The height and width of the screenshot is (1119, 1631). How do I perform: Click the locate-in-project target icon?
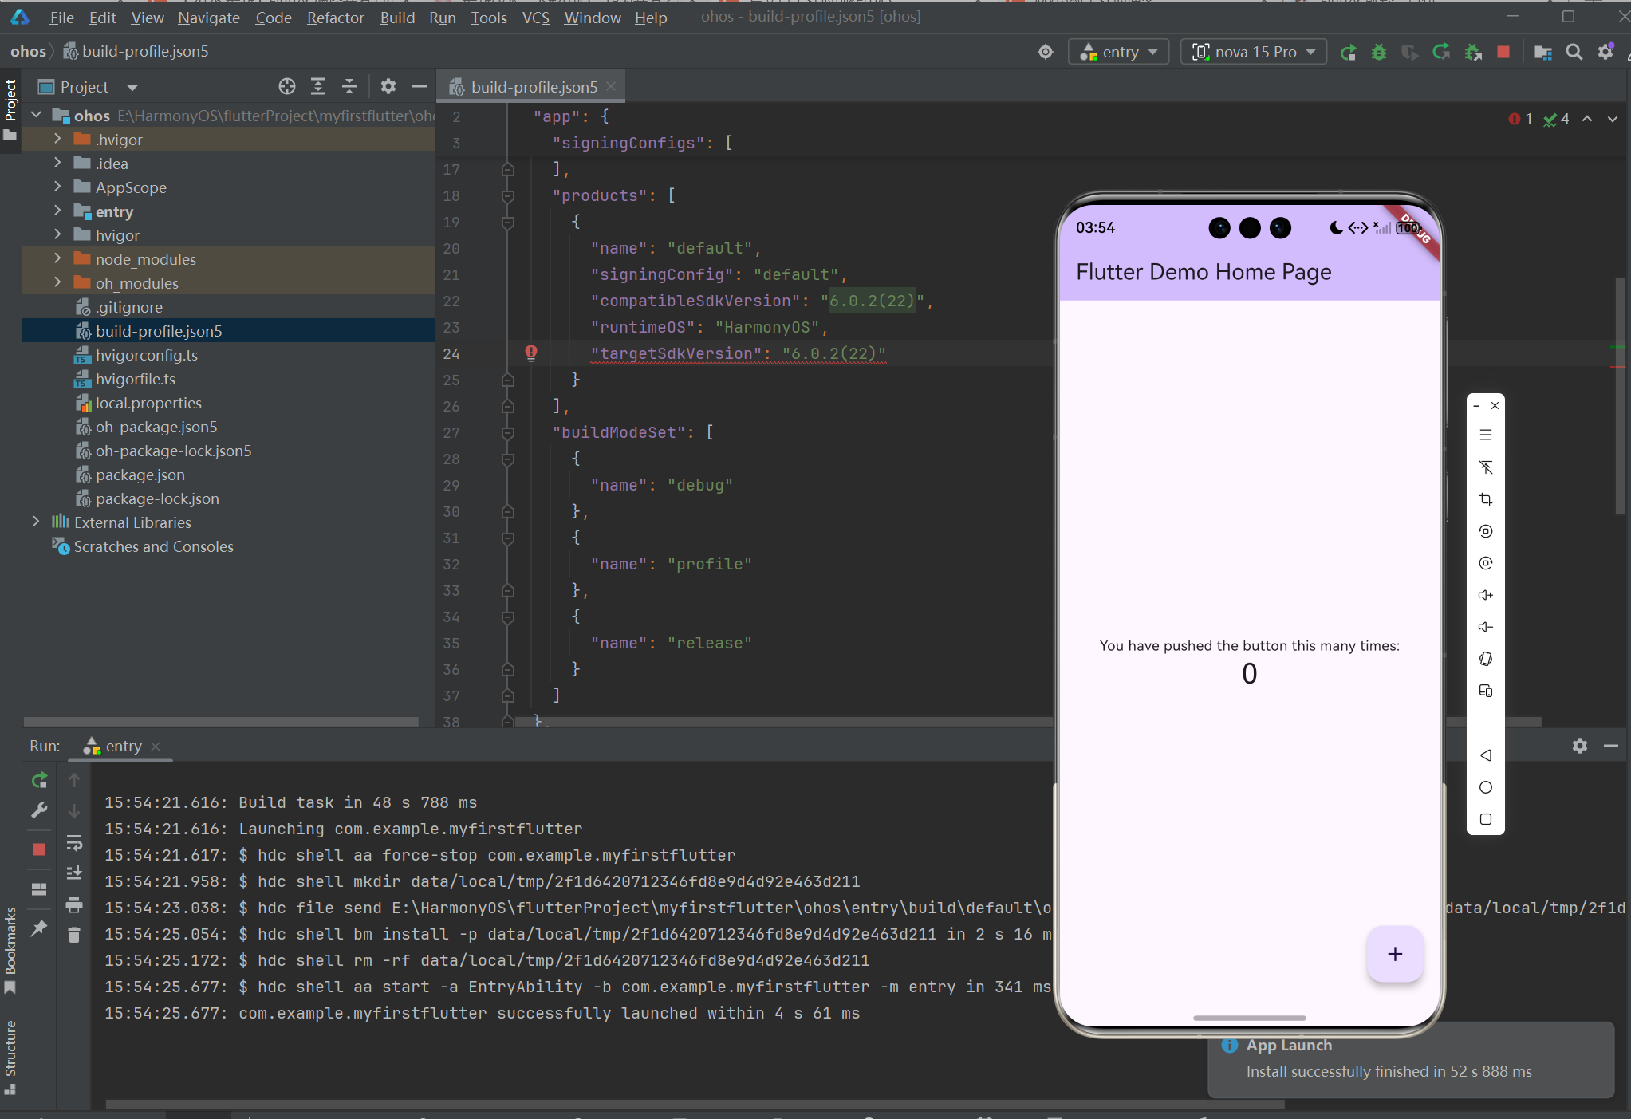pos(287,86)
